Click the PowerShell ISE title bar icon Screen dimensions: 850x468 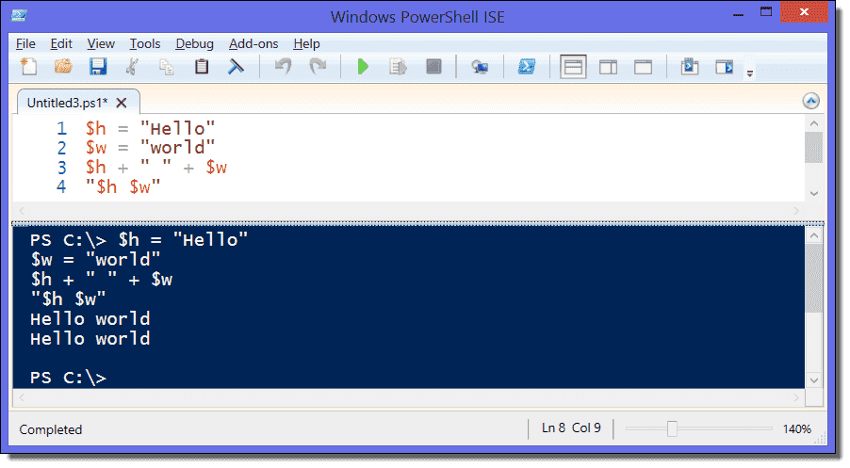tap(20, 15)
